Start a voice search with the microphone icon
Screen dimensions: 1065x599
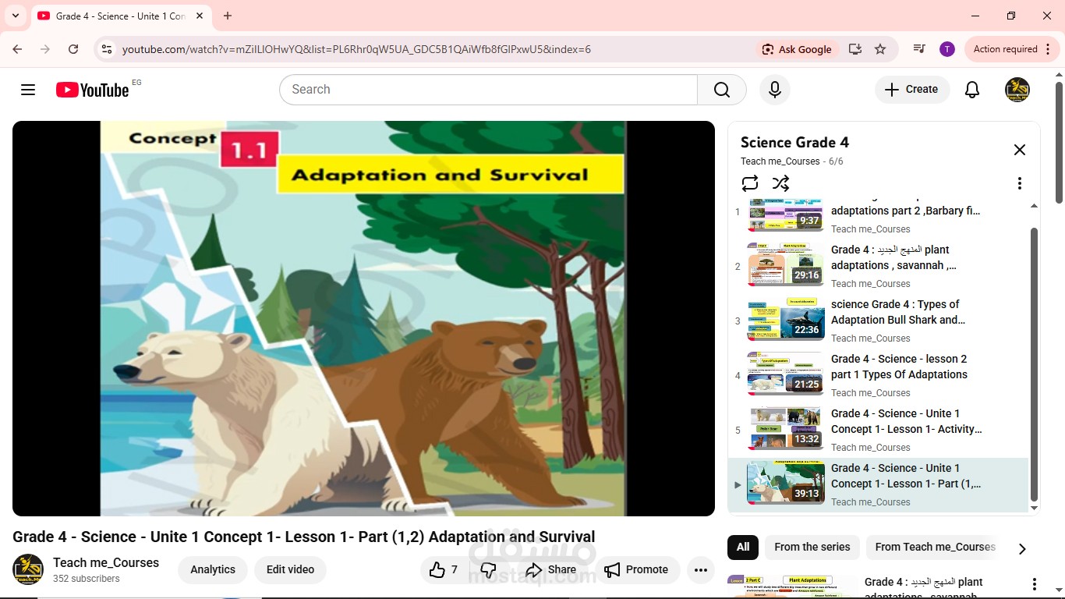point(774,89)
